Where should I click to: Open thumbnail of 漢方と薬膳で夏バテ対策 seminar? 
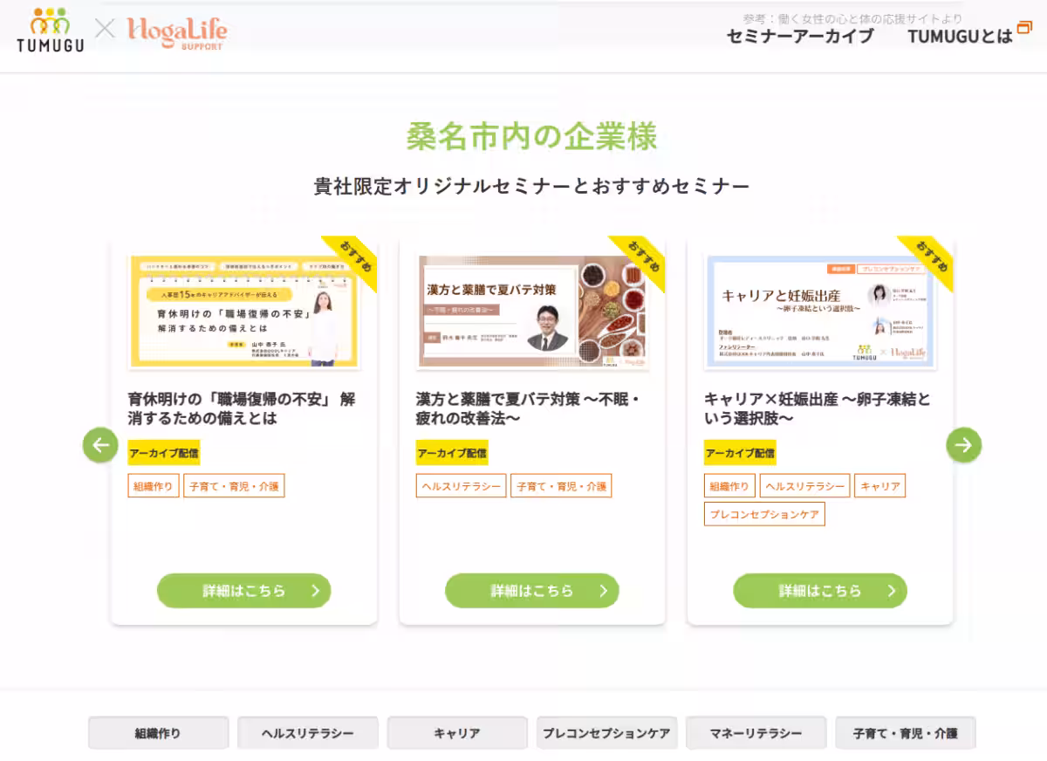tap(532, 312)
